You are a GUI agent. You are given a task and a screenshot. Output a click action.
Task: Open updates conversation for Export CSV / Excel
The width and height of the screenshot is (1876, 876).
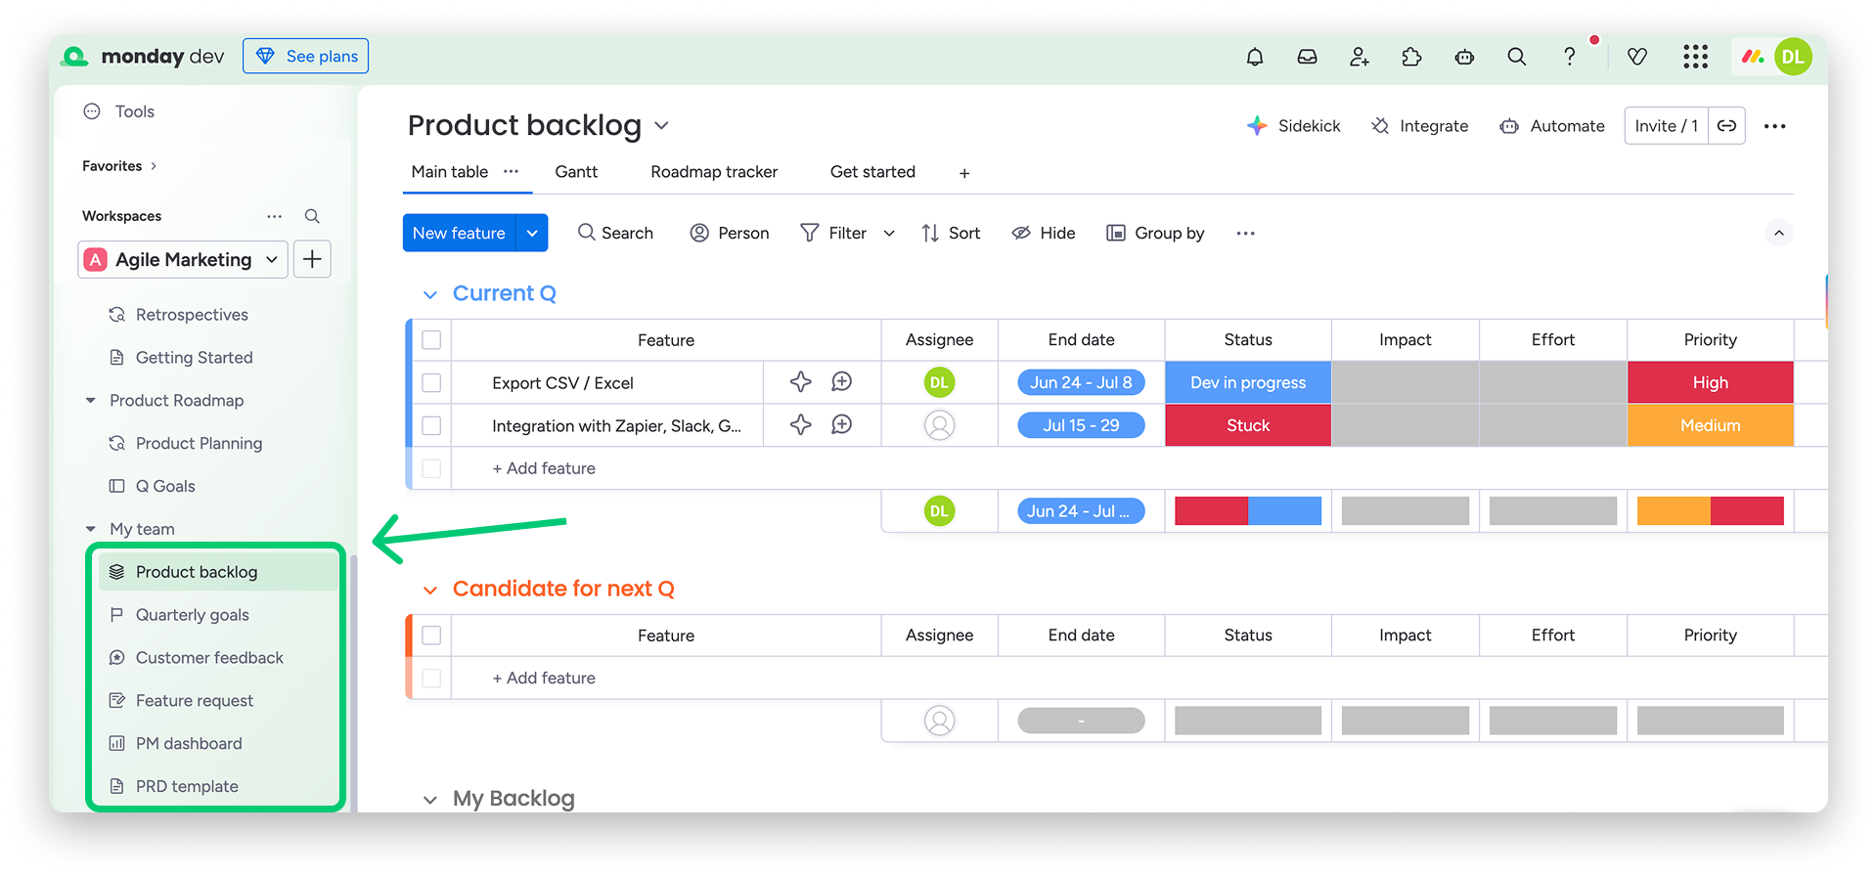(x=841, y=382)
